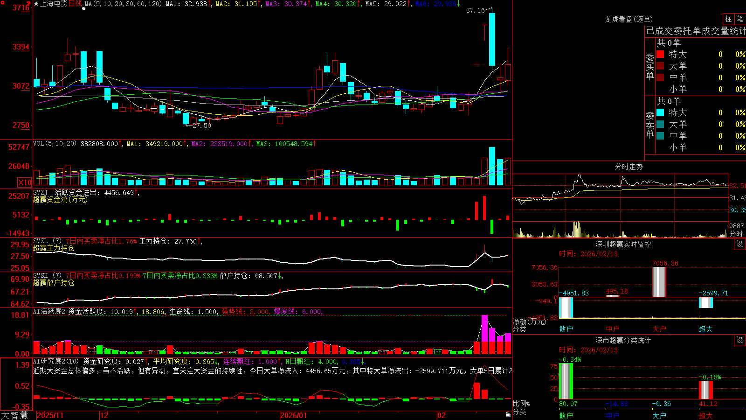Click the 时间: 2026/02/13 label under 实时监控
The image size is (746, 420).
pyautogui.click(x=588, y=254)
